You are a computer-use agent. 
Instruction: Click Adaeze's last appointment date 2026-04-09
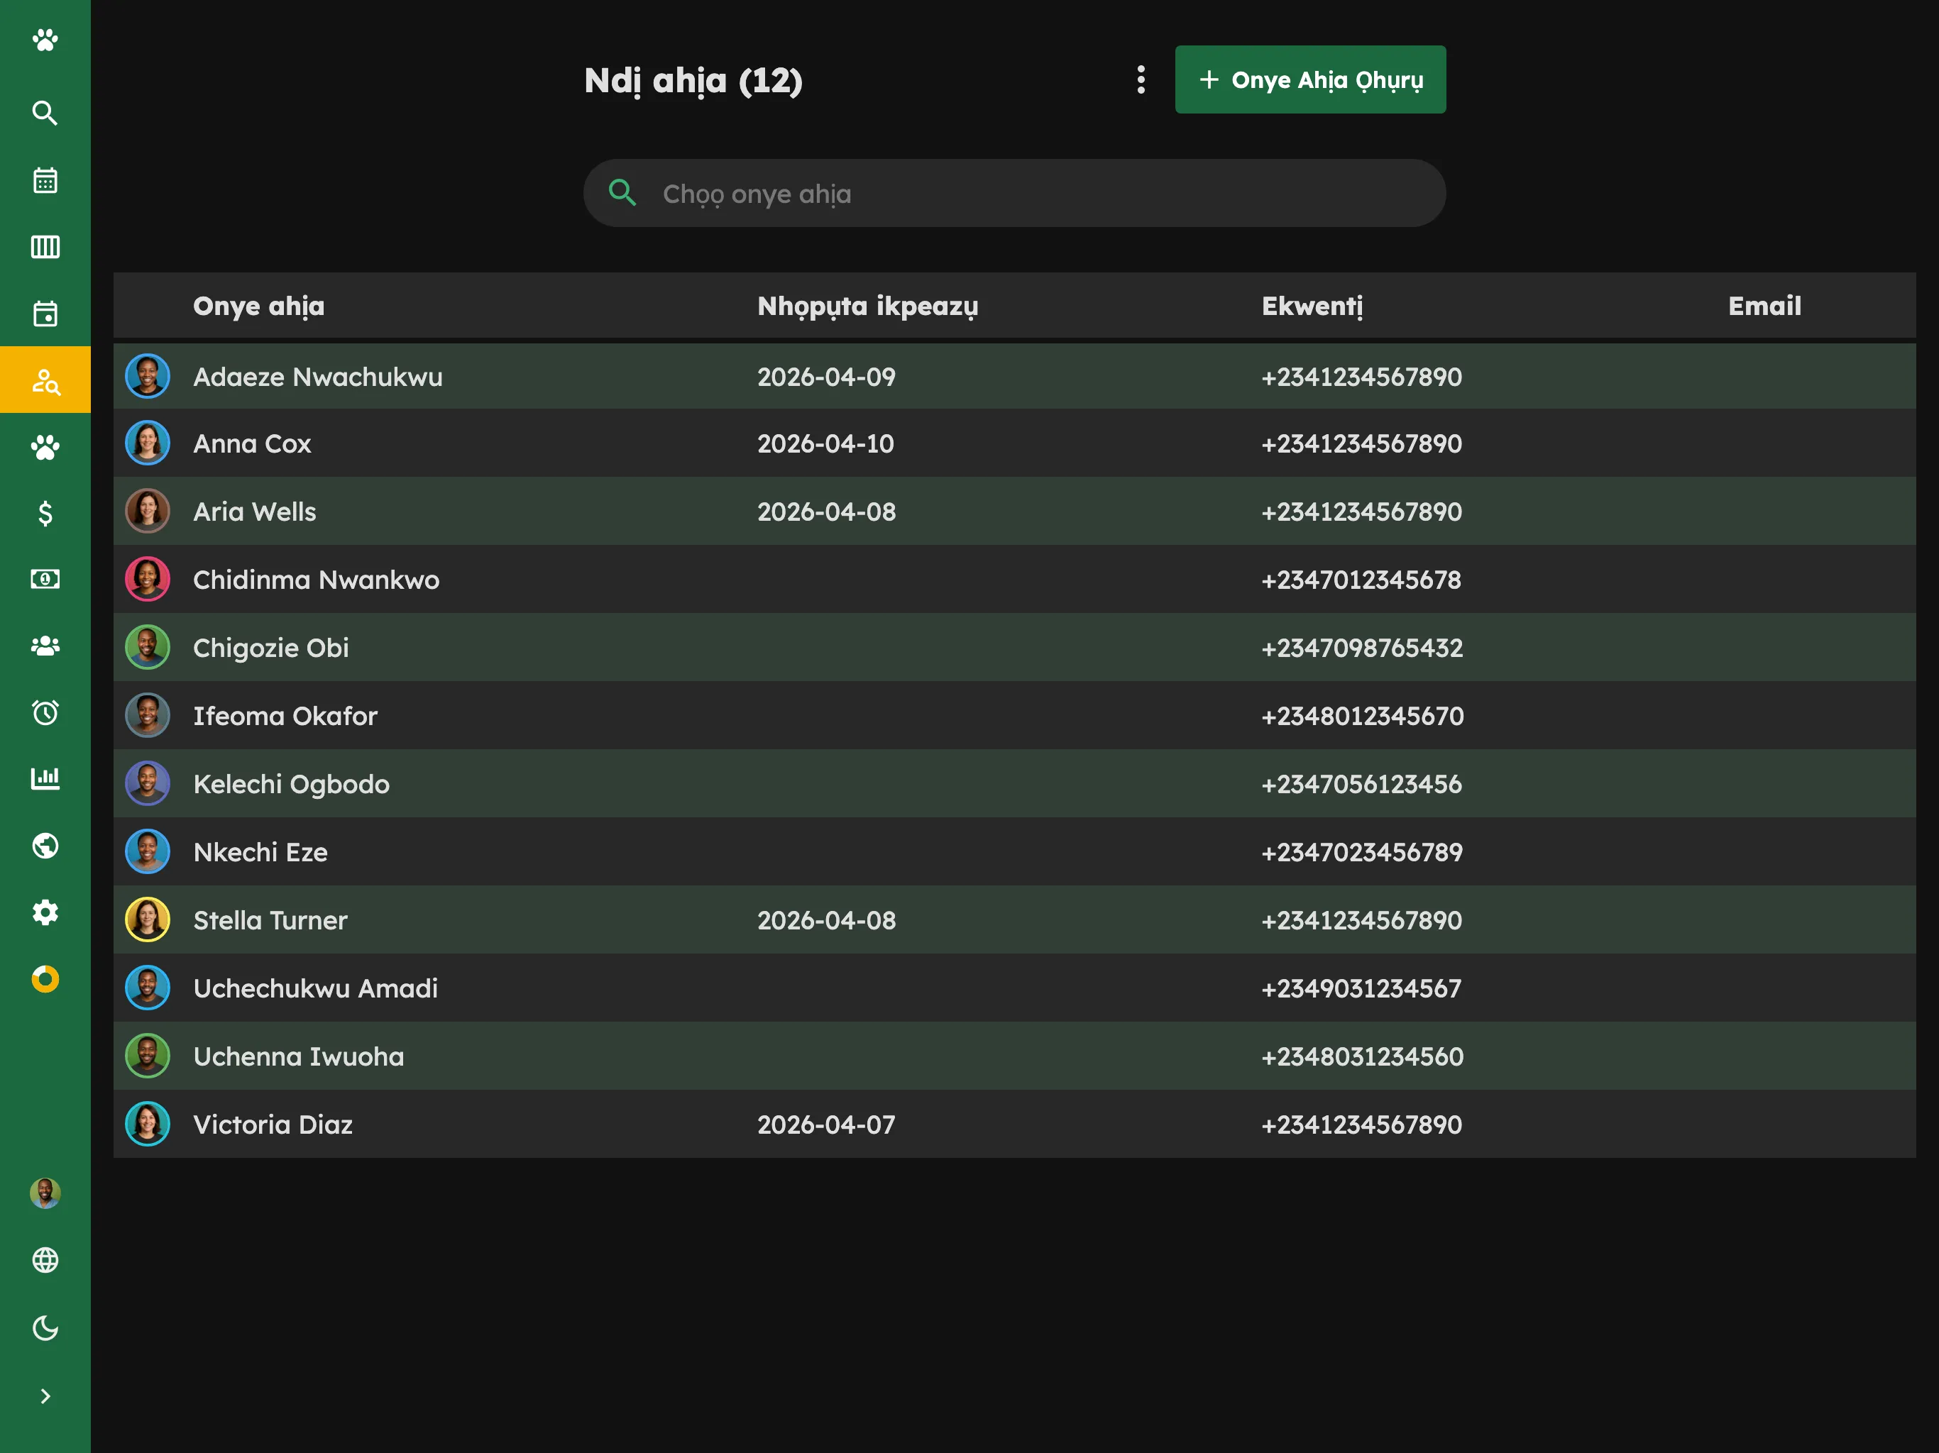click(827, 377)
